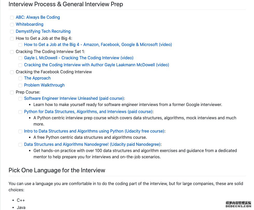The height and width of the screenshot is (210, 254).
Task: Follow the Demystifying Tech Recruiting link
Action: [43, 31]
